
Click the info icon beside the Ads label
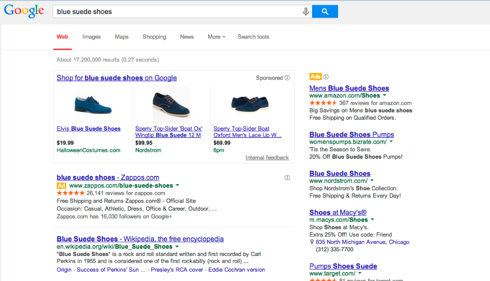tap(326, 76)
